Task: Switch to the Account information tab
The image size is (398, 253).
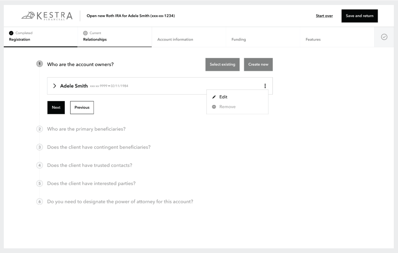Action: pos(175,40)
